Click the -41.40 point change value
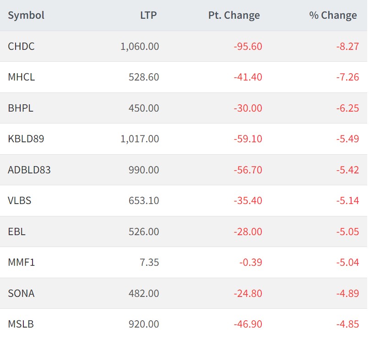The width and height of the screenshot is (369, 339). (248, 77)
